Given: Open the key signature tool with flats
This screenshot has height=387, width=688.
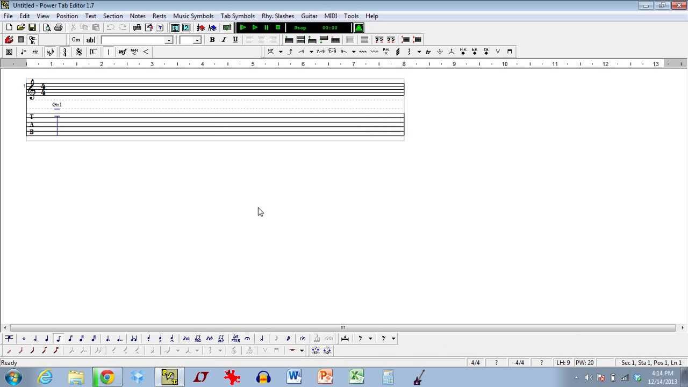Looking at the screenshot, I should pos(50,52).
